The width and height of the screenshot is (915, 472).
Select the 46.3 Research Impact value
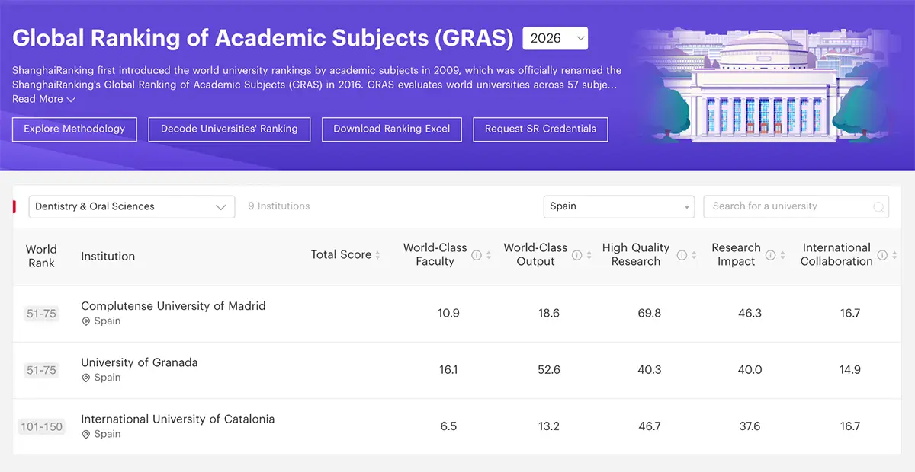click(x=750, y=314)
